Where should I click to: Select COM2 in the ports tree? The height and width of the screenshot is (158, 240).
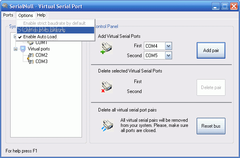(41, 55)
